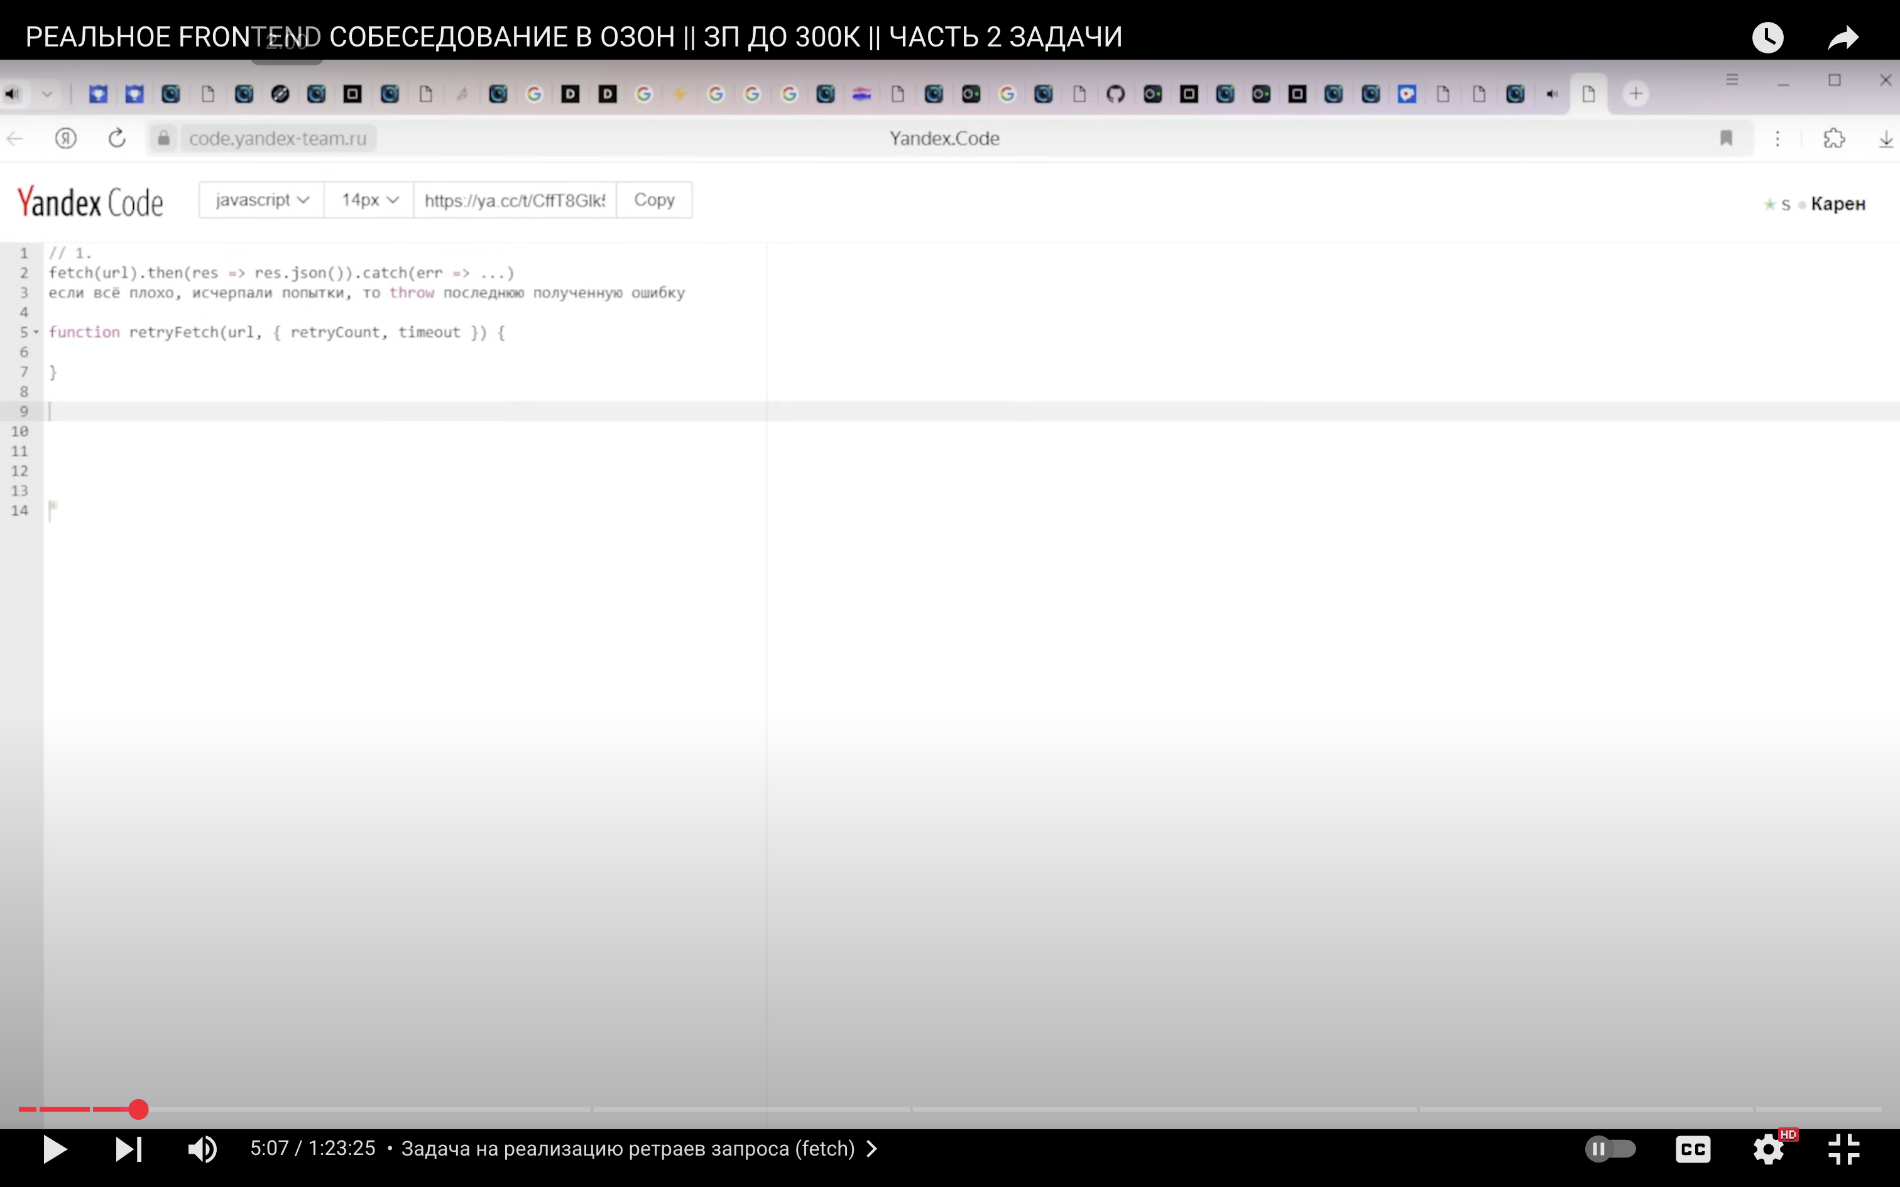The height and width of the screenshot is (1187, 1900).
Task: Open the browser extensions puzzle icon
Action: coord(1834,138)
